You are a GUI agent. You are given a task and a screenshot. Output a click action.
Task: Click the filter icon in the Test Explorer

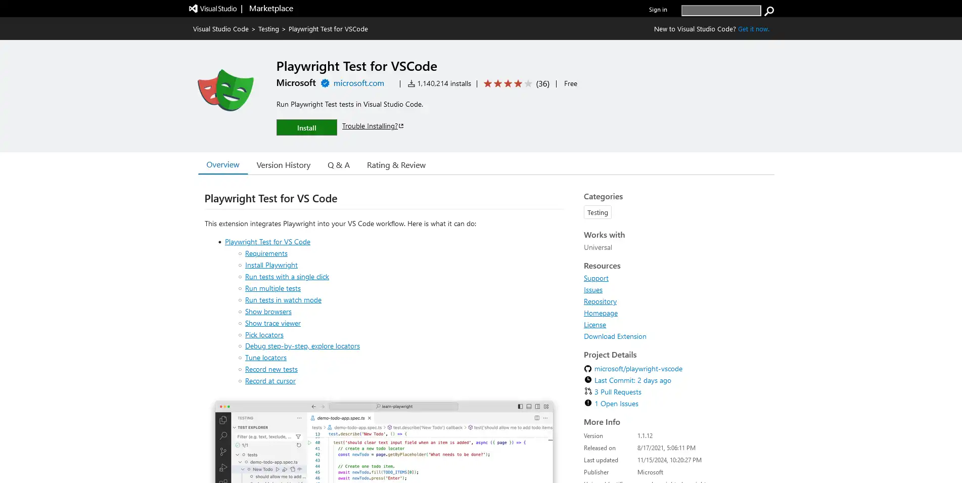(298, 436)
